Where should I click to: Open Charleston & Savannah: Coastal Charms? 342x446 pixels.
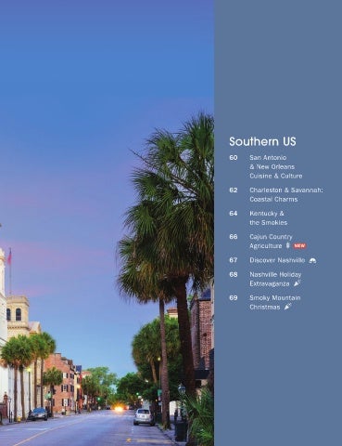click(x=286, y=194)
